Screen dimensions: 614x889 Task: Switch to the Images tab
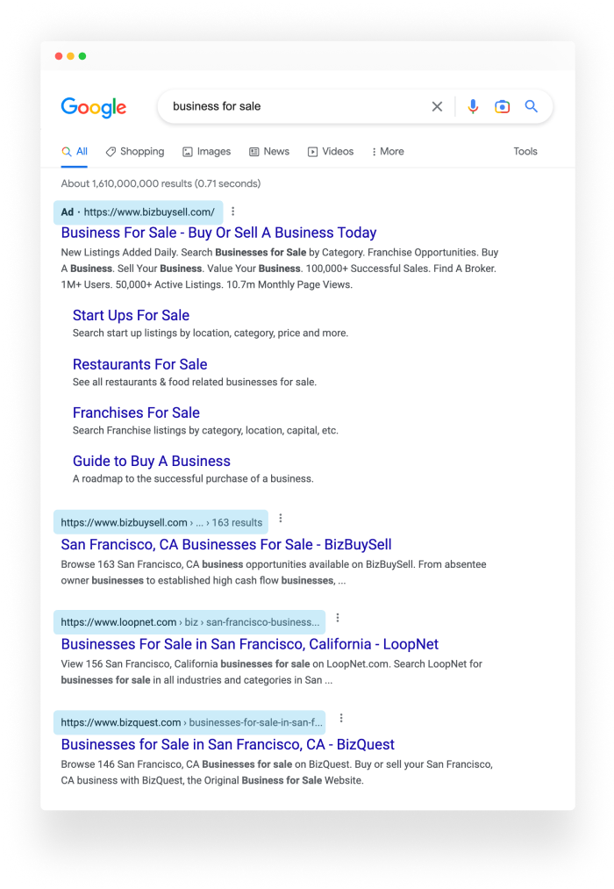[x=207, y=151]
